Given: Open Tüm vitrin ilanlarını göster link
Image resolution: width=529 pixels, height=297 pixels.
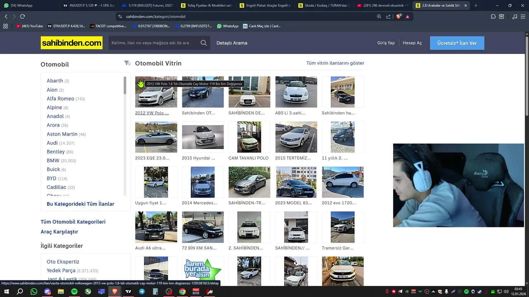Looking at the screenshot, I should (335, 63).
